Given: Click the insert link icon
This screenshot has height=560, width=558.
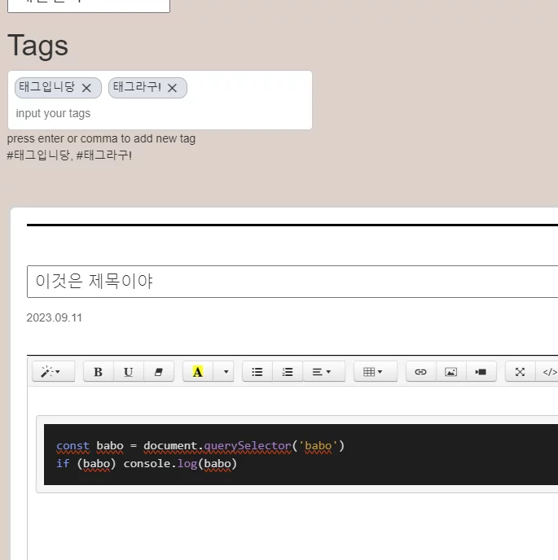Looking at the screenshot, I should pyautogui.click(x=420, y=372).
